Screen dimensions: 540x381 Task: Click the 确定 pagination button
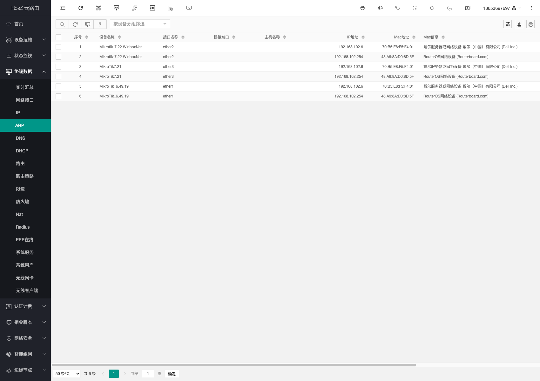tap(172, 374)
